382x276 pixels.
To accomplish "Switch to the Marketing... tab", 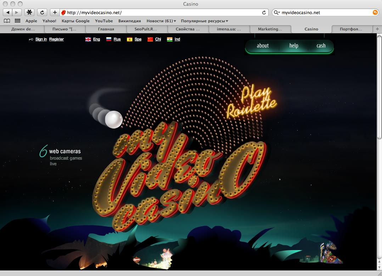I will pos(270,29).
